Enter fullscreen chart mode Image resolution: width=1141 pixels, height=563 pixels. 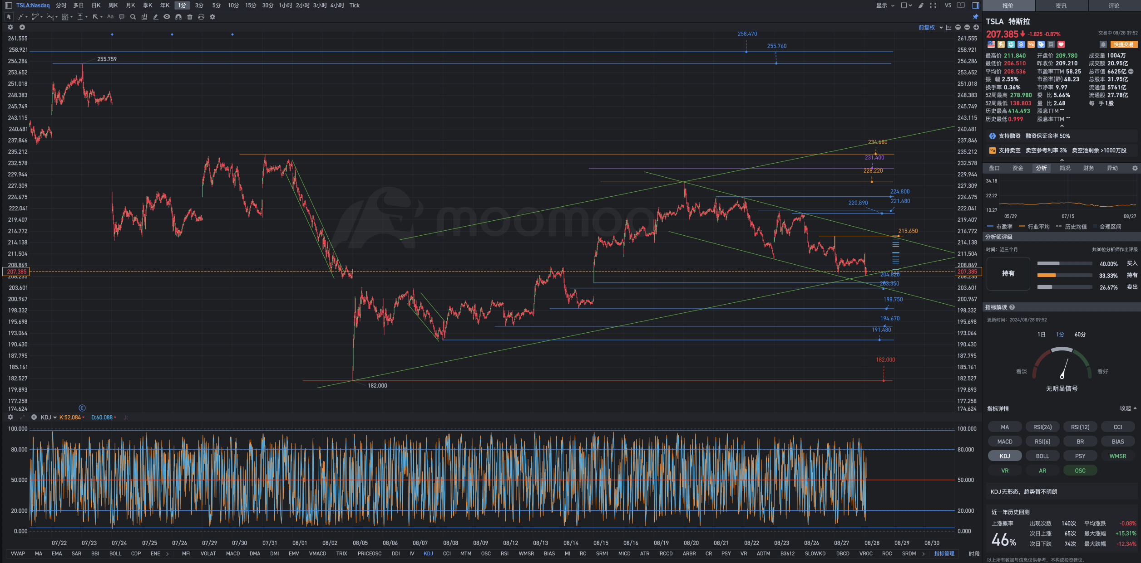coord(933,5)
